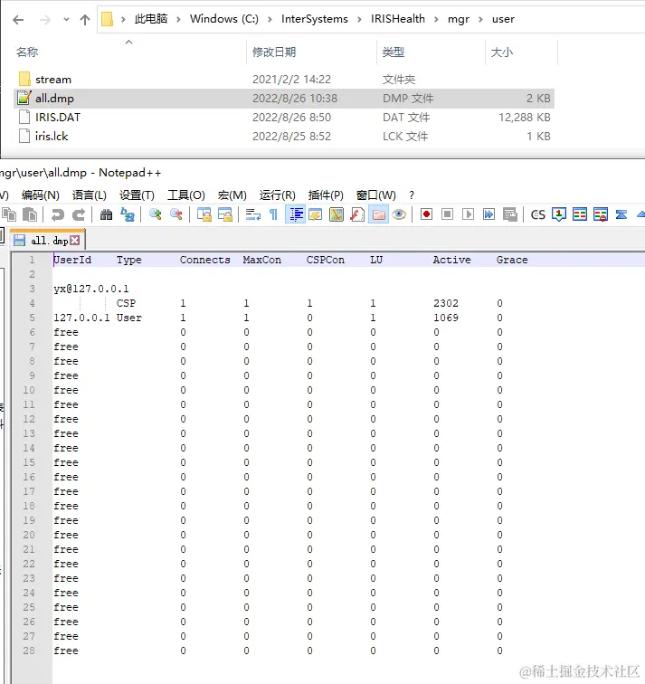Navigate to IRISHealth breadcrumb segment

(x=398, y=19)
